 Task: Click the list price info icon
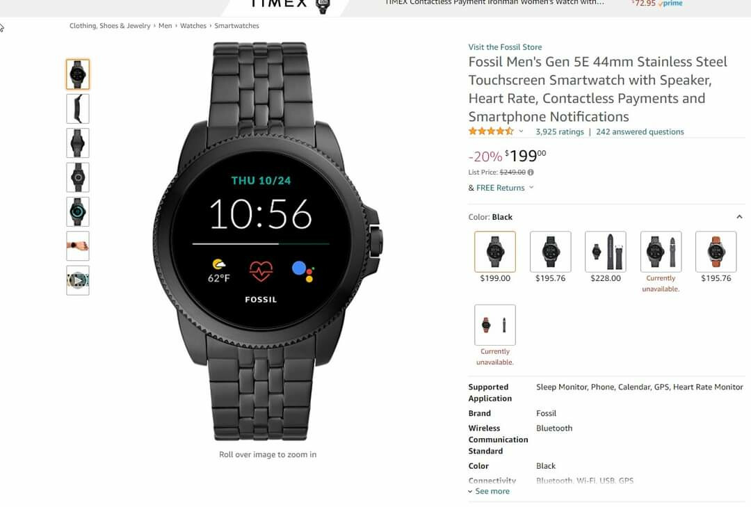click(x=531, y=172)
